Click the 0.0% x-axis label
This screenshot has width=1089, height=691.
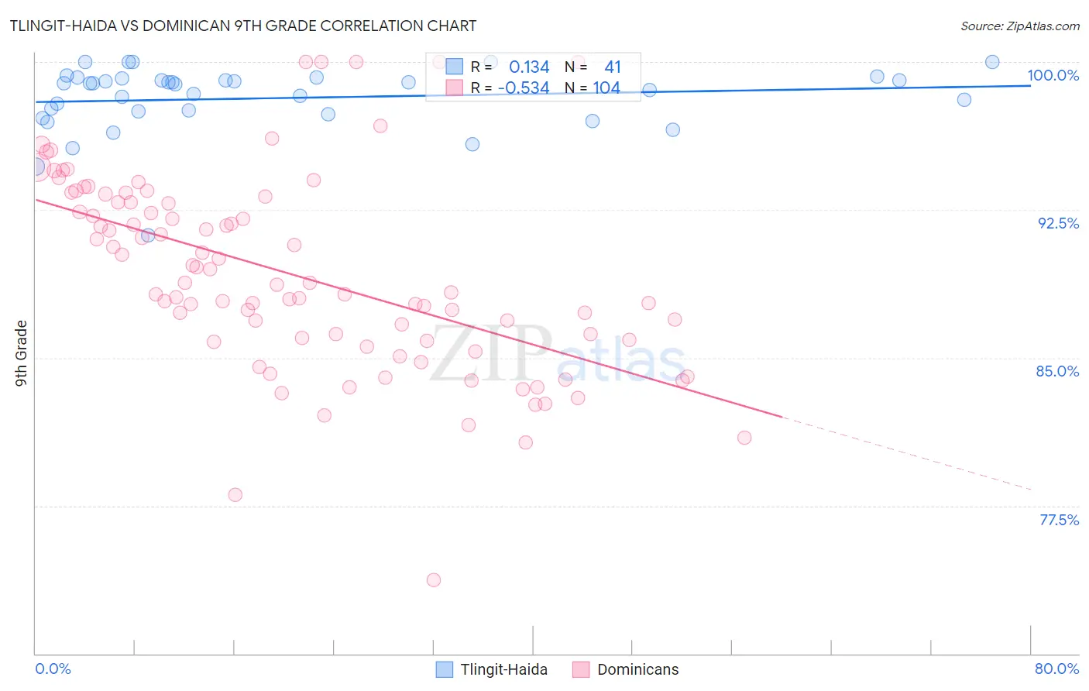coord(53,669)
